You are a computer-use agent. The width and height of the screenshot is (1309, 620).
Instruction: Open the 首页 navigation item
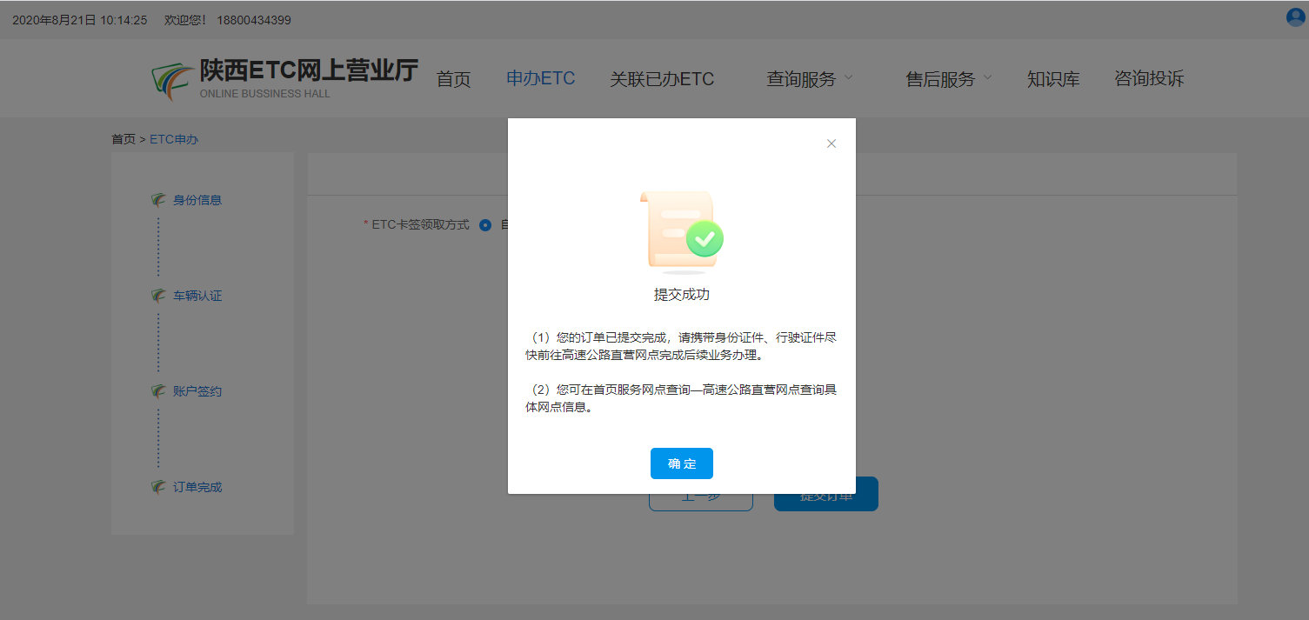453,79
